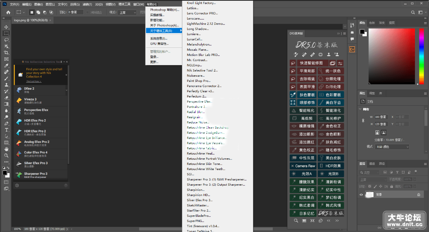Switch foreground and background colors in toolbar
The width and height of the screenshot is (429, 232).
(x=8, y=168)
